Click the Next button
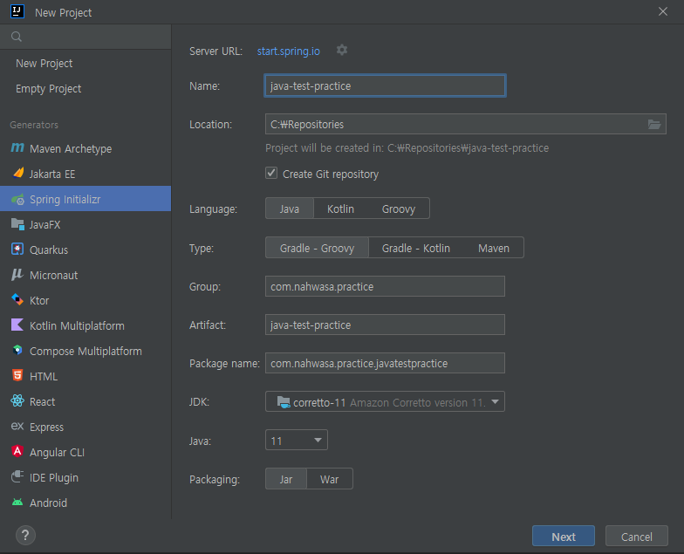The image size is (684, 554). tap(564, 536)
